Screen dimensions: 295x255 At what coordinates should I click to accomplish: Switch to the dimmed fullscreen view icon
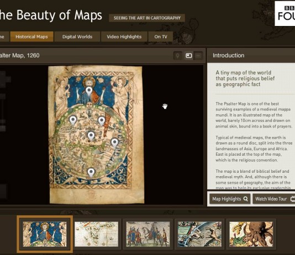[198, 56]
